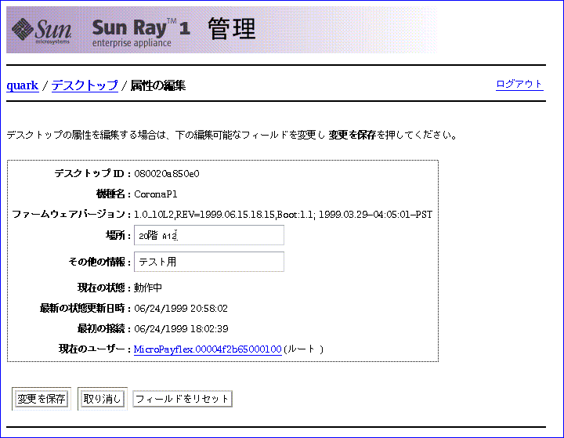Click the 変更を保存 save button
The image size is (564, 438).
(x=42, y=399)
